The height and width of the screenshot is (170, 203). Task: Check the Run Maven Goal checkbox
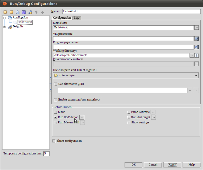point(55,123)
